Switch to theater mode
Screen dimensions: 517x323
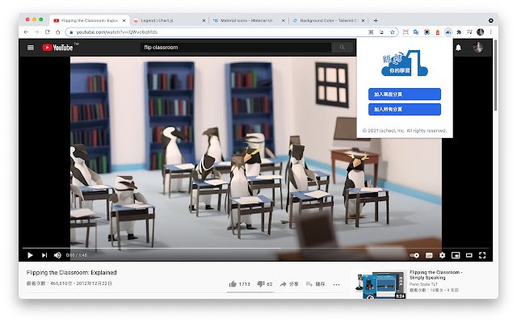coord(469,255)
